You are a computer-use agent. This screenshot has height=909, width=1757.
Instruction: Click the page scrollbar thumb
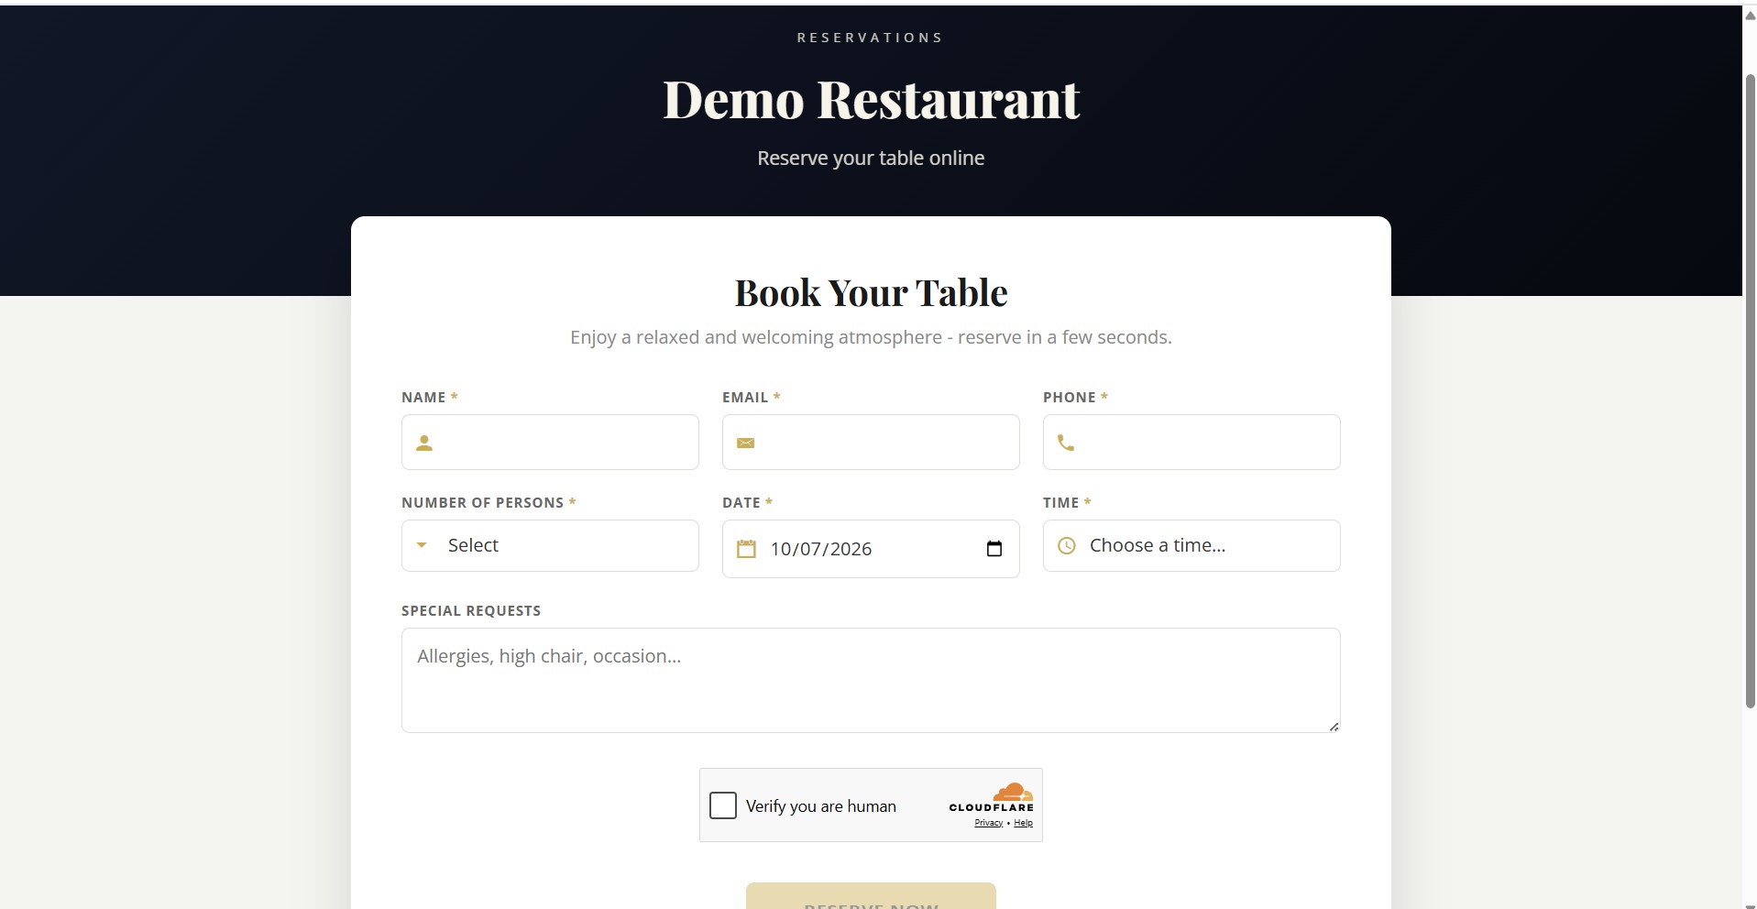[x=1750, y=389]
